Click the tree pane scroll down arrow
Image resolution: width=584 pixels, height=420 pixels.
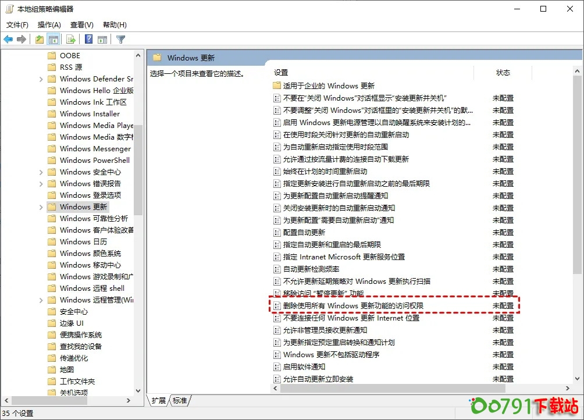pyautogui.click(x=138, y=391)
